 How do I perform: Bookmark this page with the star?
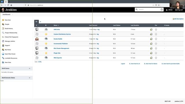click(x=159, y=5)
